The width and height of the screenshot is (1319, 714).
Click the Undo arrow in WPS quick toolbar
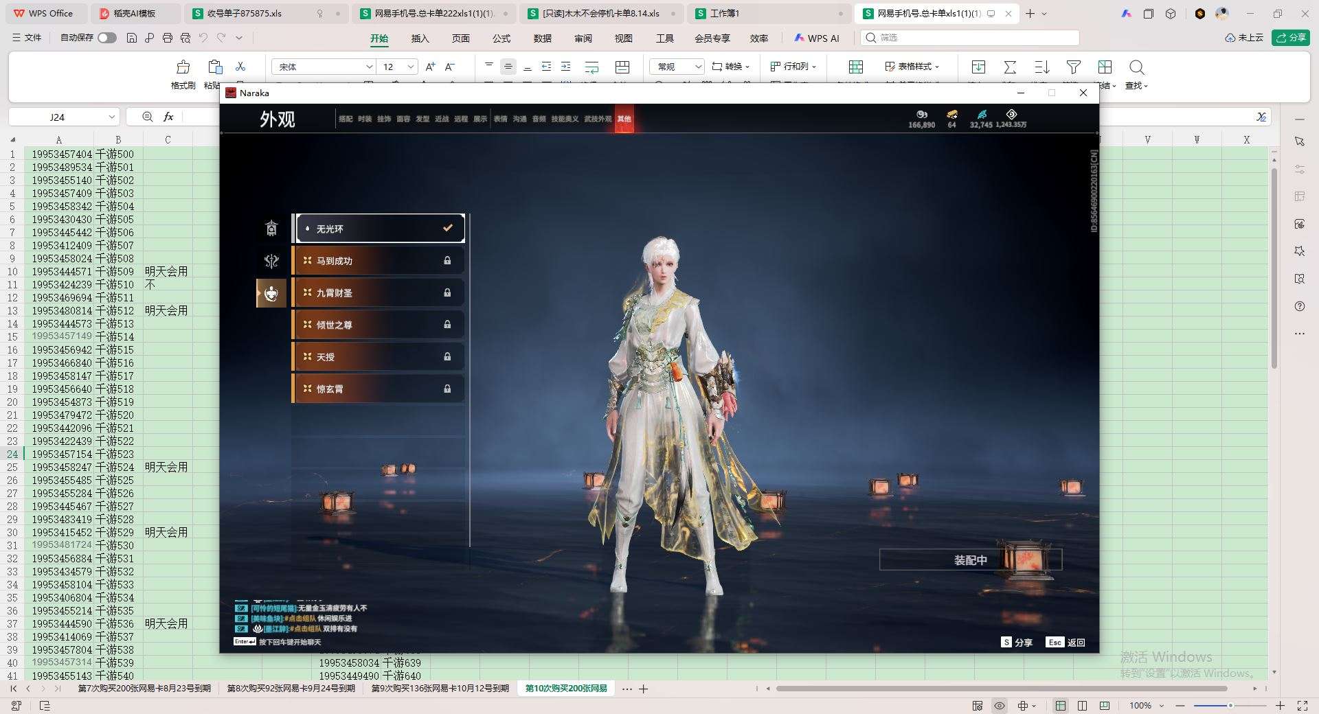point(203,38)
